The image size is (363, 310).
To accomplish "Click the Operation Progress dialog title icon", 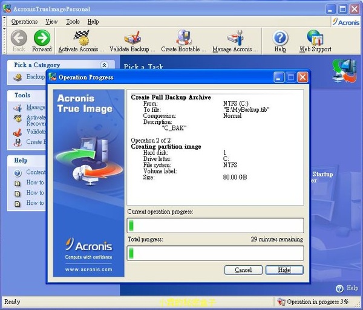I will 53,77.
